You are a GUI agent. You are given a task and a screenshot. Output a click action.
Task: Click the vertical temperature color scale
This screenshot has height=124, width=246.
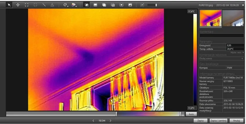195,60
